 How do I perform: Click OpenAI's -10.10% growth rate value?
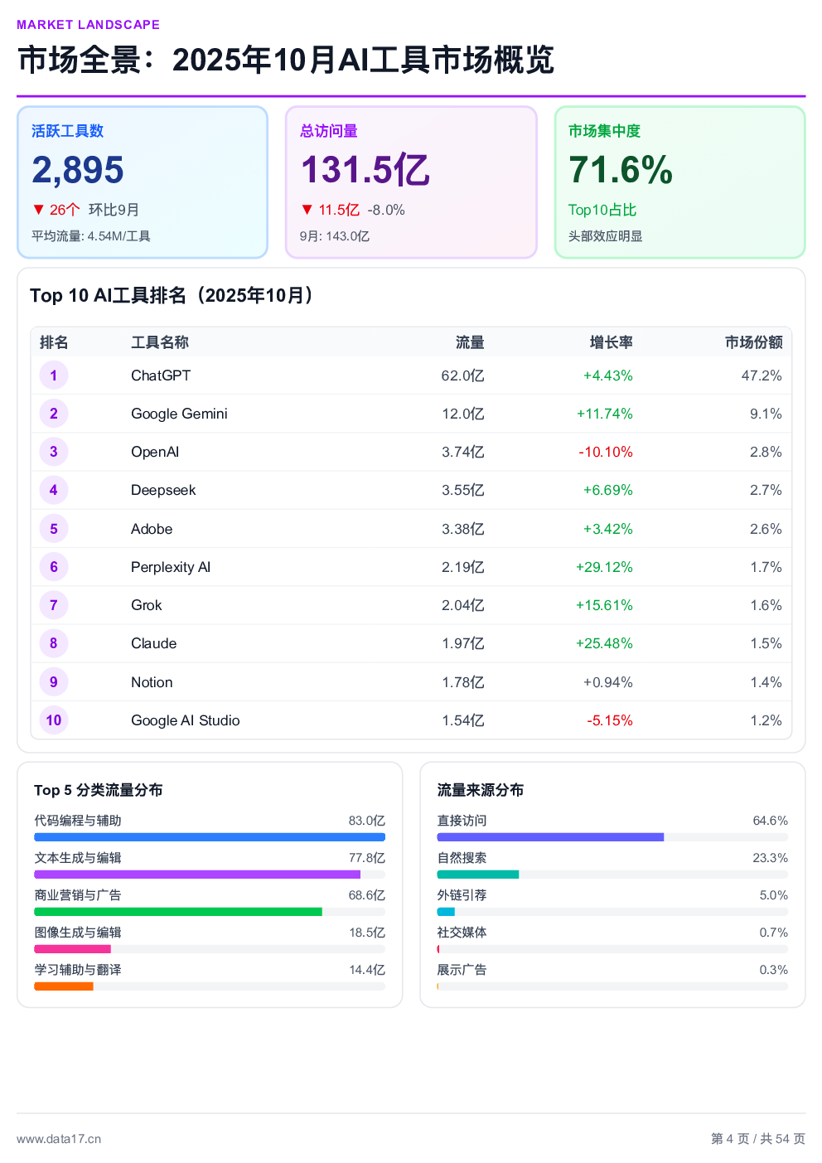pos(606,452)
